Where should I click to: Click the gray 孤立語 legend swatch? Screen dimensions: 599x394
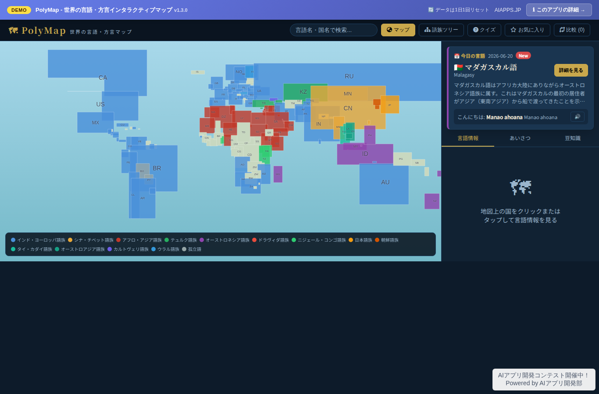(184, 249)
